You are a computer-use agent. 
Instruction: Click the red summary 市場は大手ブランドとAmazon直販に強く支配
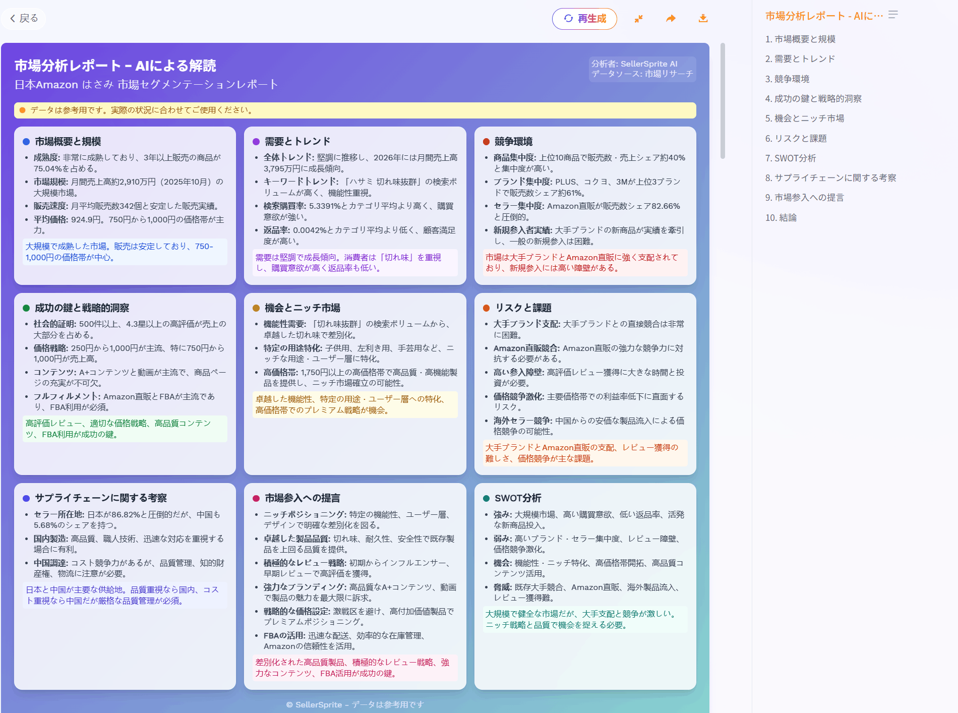tap(585, 263)
